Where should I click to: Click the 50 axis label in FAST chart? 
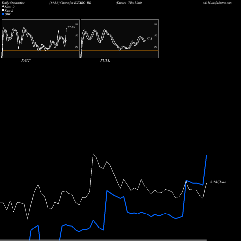[x=77, y=35]
